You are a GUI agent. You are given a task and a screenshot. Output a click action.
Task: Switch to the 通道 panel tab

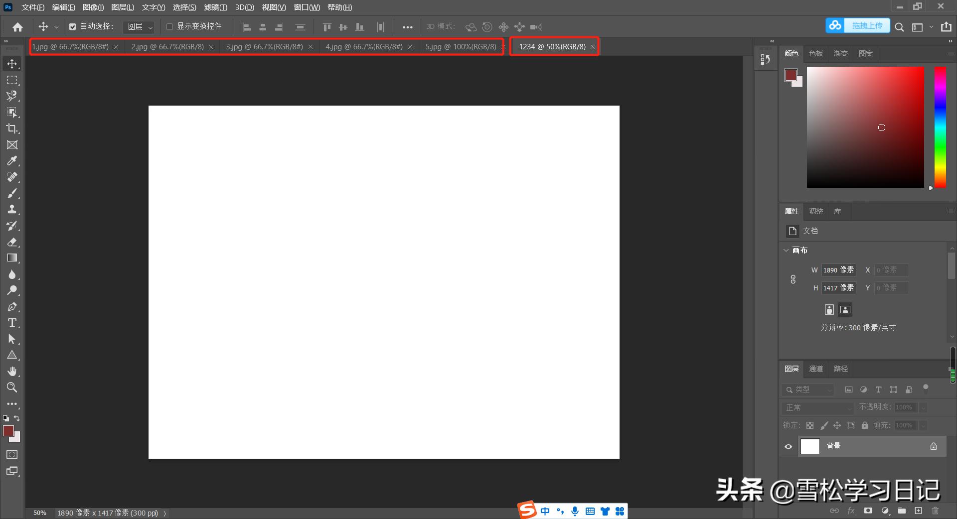[815, 369]
